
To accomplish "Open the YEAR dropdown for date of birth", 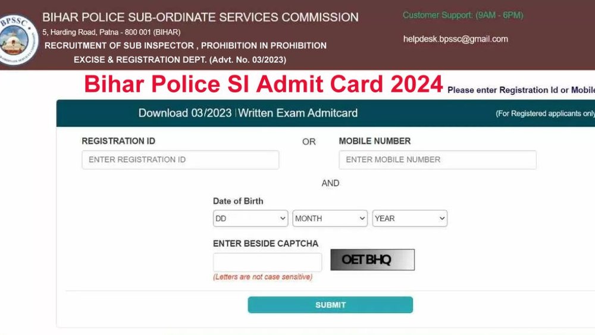I will [x=409, y=218].
